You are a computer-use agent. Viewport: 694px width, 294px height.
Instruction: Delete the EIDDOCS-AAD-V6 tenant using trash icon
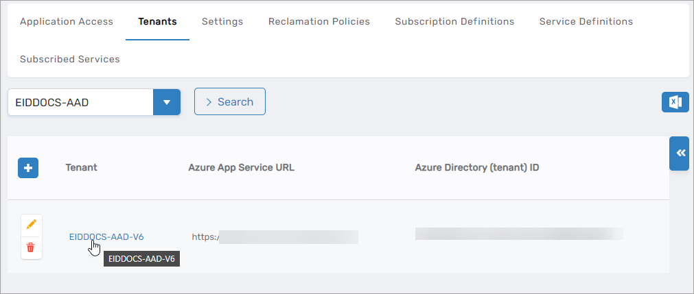(31, 247)
